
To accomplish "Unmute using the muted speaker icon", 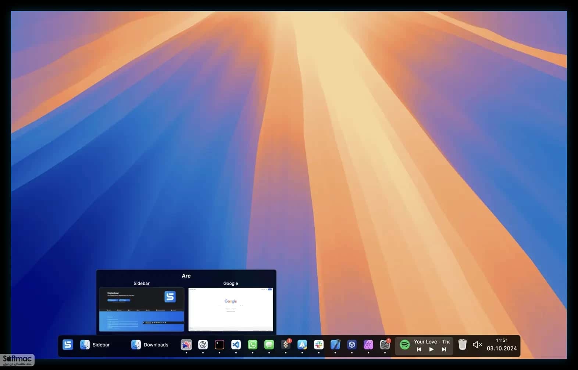I will [477, 345].
